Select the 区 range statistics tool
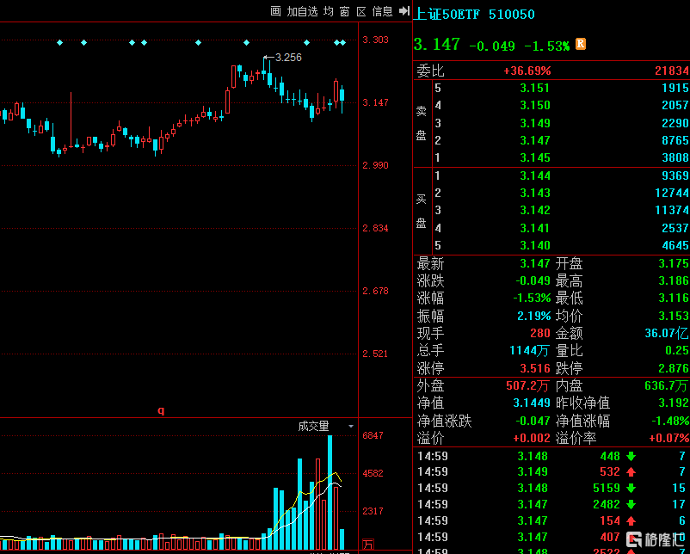Screen dimensions: 690x554 pos(361,11)
